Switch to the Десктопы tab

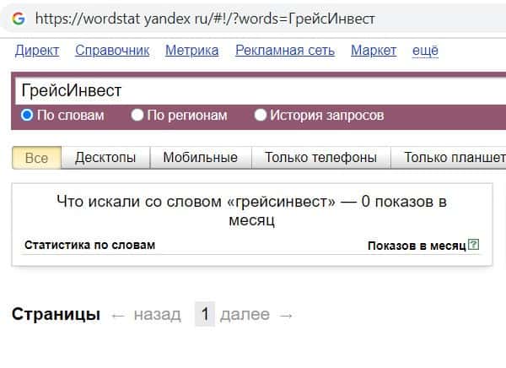pos(105,158)
